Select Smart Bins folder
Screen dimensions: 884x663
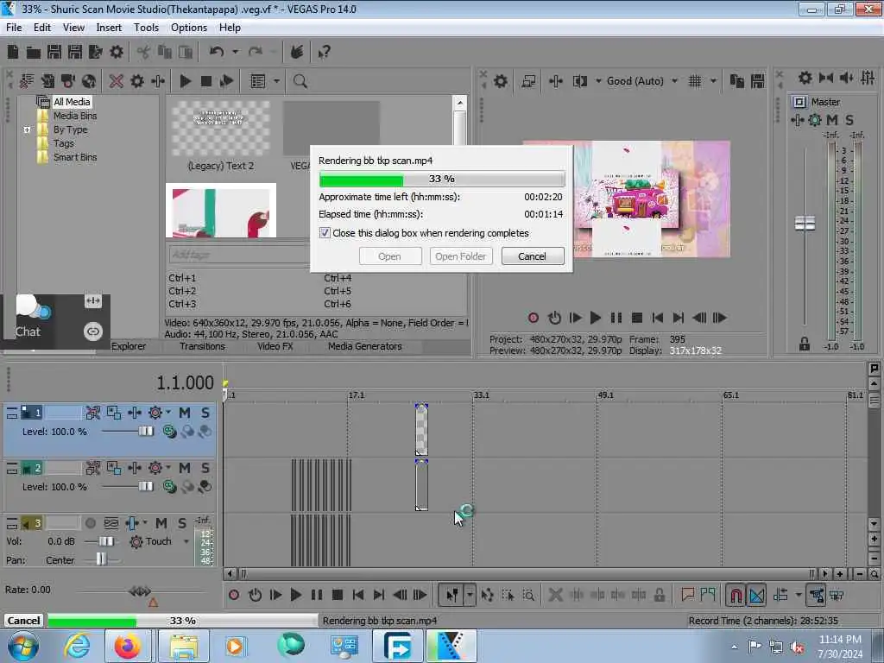tap(75, 157)
